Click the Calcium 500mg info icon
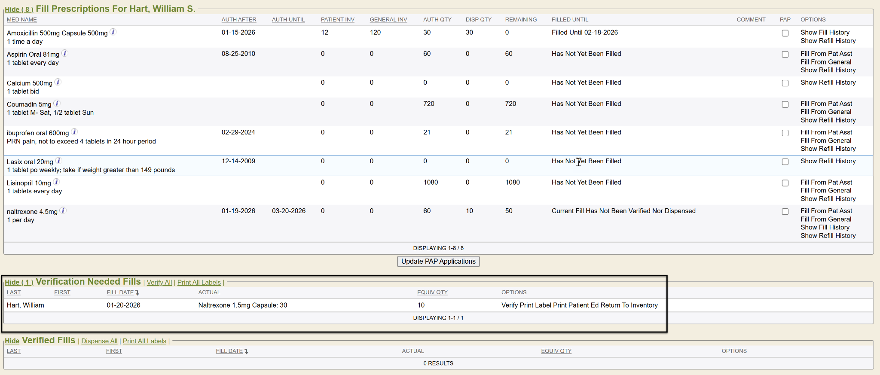The height and width of the screenshot is (375, 880). pos(58,82)
